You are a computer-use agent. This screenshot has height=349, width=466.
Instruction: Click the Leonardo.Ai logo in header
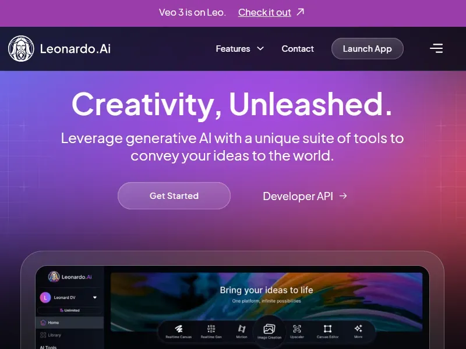(x=59, y=49)
